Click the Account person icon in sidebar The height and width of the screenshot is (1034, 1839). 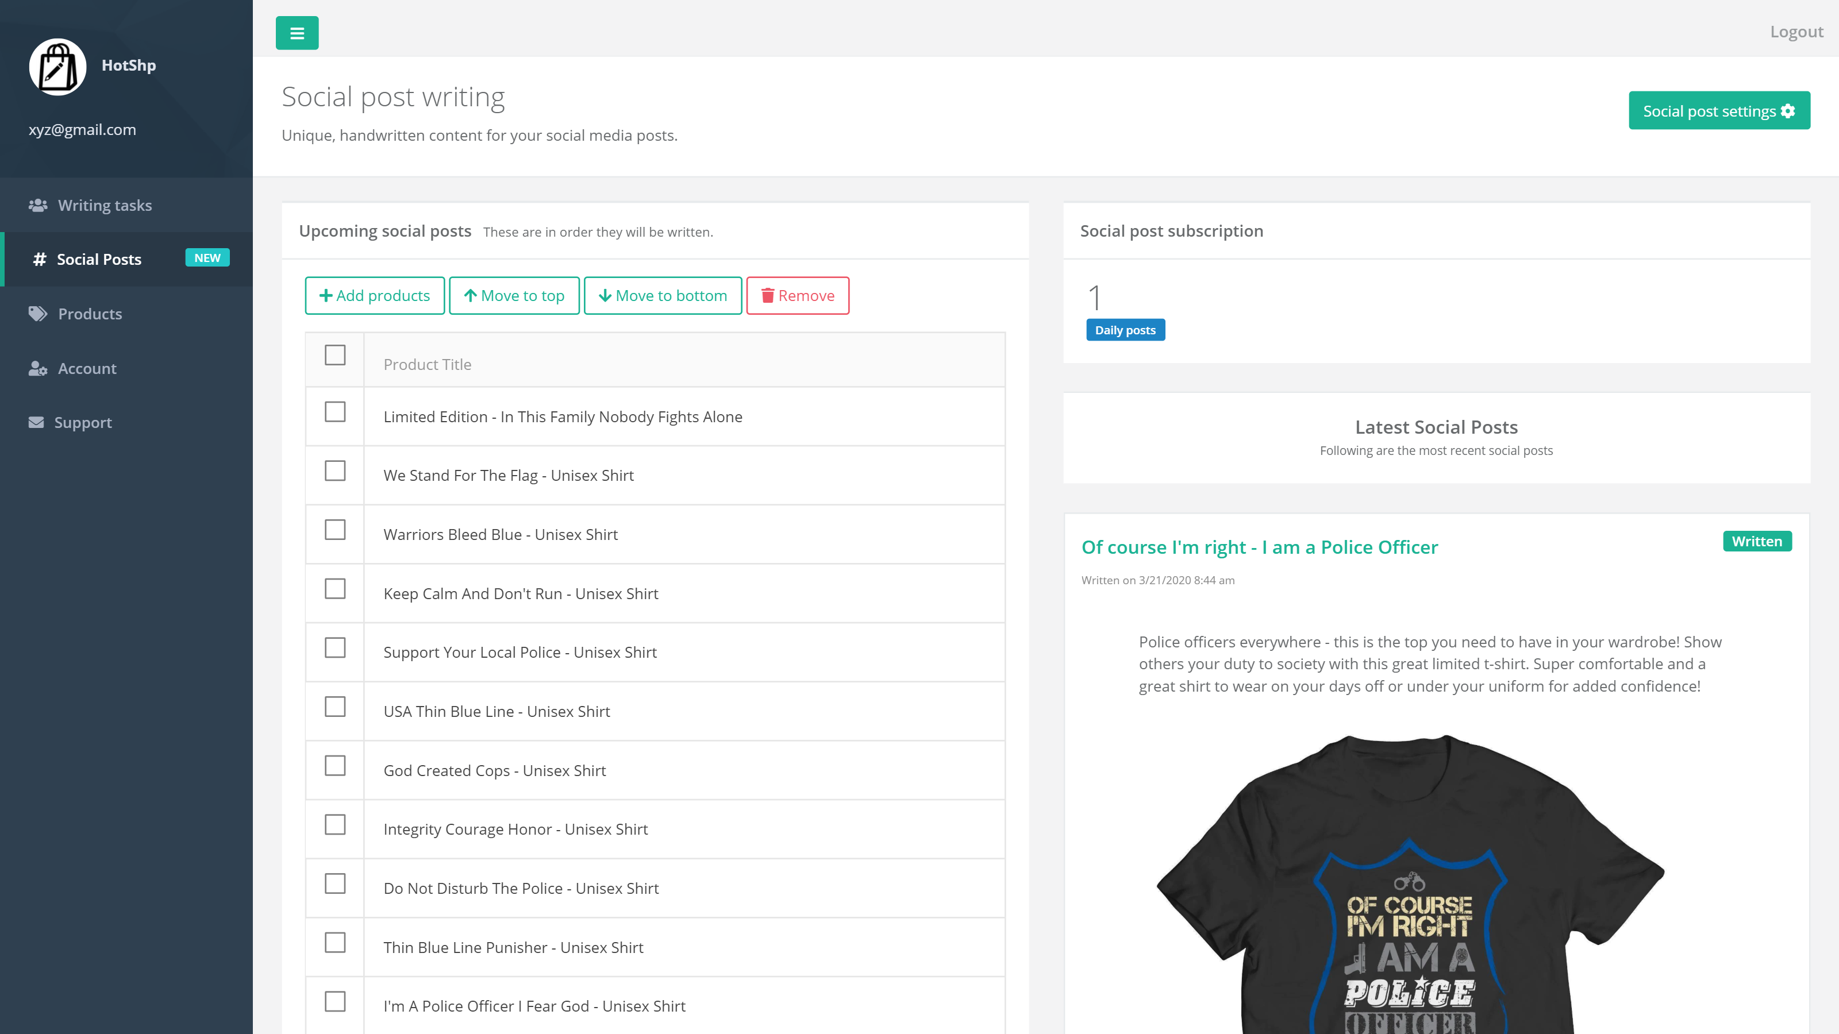pyautogui.click(x=37, y=368)
